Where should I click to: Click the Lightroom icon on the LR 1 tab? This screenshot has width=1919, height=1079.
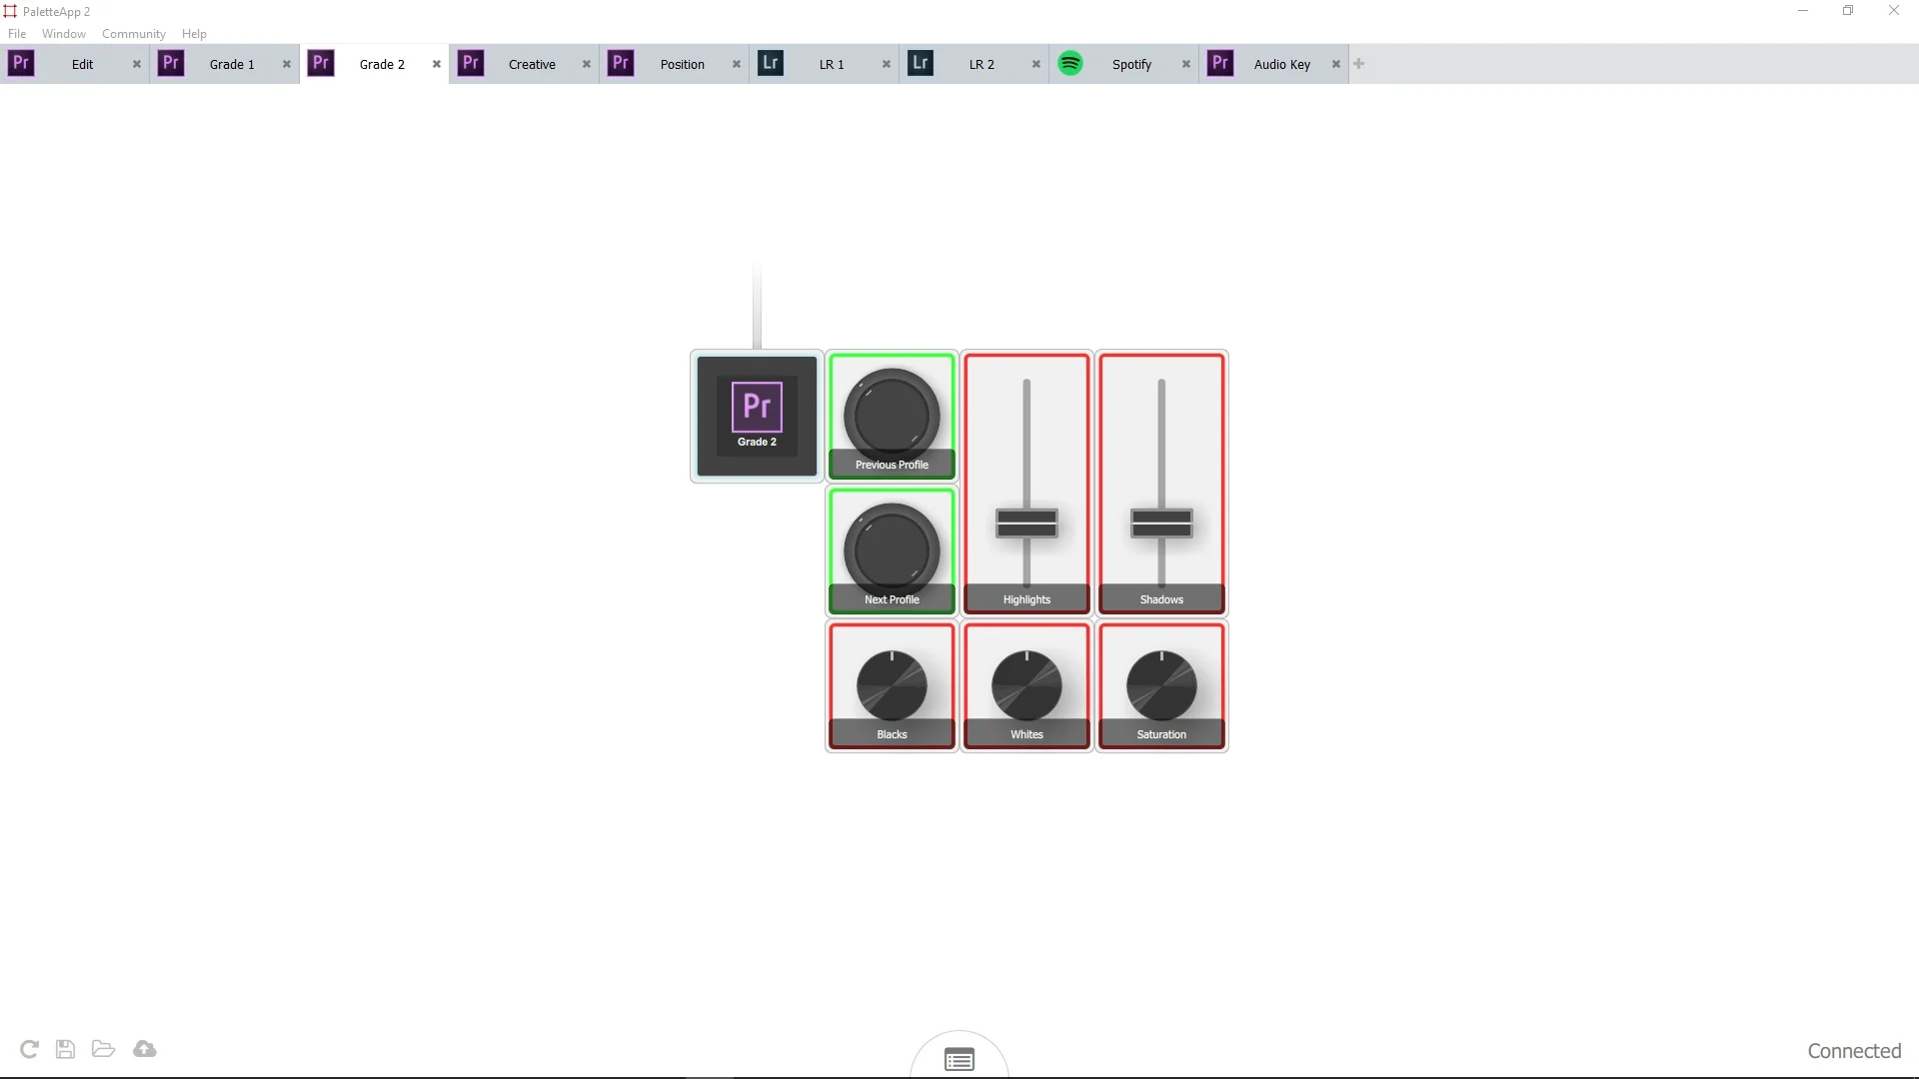pyautogui.click(x=771, y=63)
